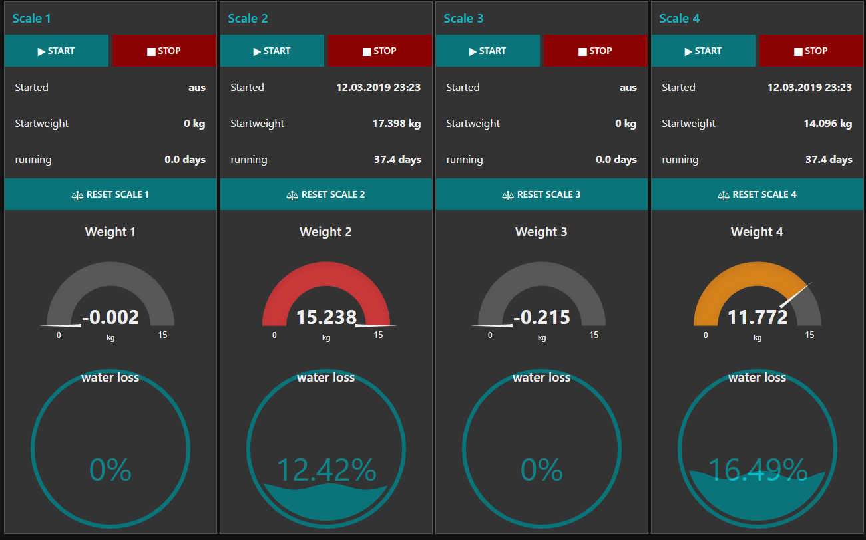Click the Started value 'aus' in Scale 3
Viewport: 866px width, 540px height.
(x=628, y=88)
